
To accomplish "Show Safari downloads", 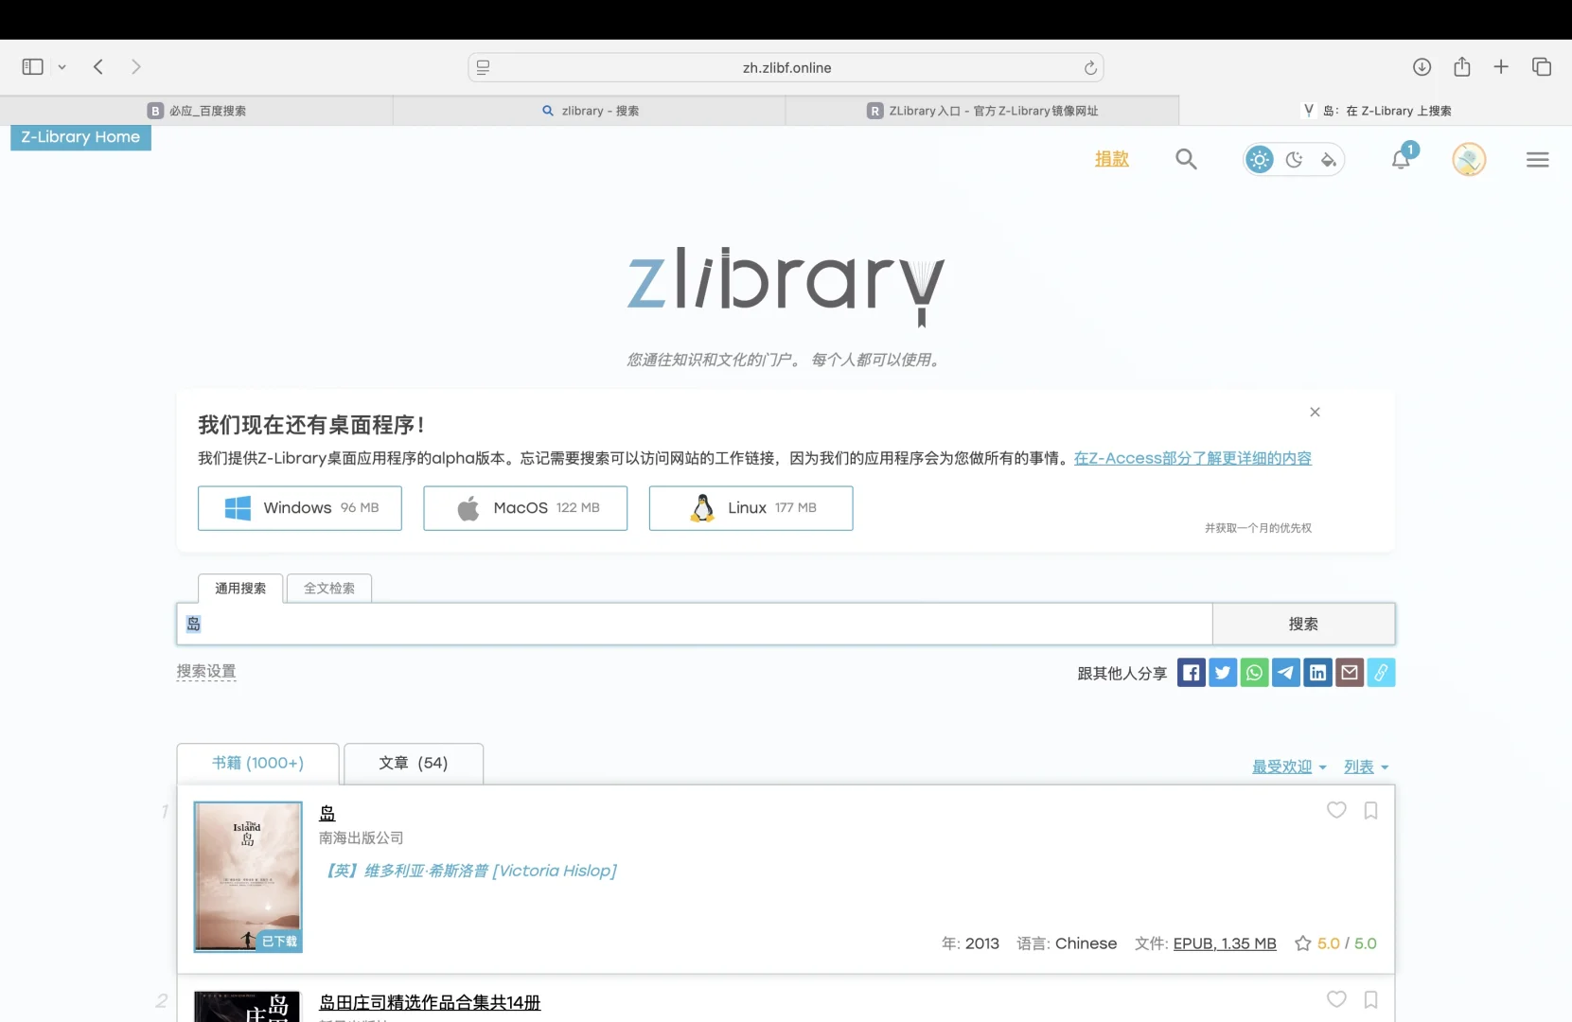I will pos(1422,66).
